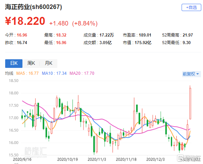Click the MA5 : 16.77 legend
This screenshot has width=203, height=164.
[x=28, y=73]
